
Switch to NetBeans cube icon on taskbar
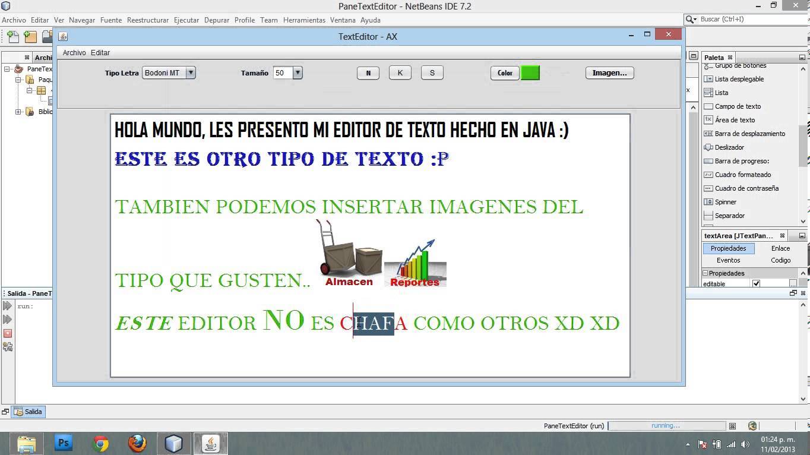click(173, 443)
